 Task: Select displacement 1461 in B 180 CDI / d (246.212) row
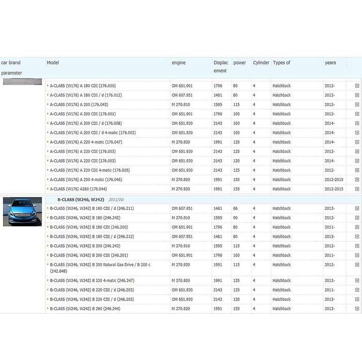(218, 236)
